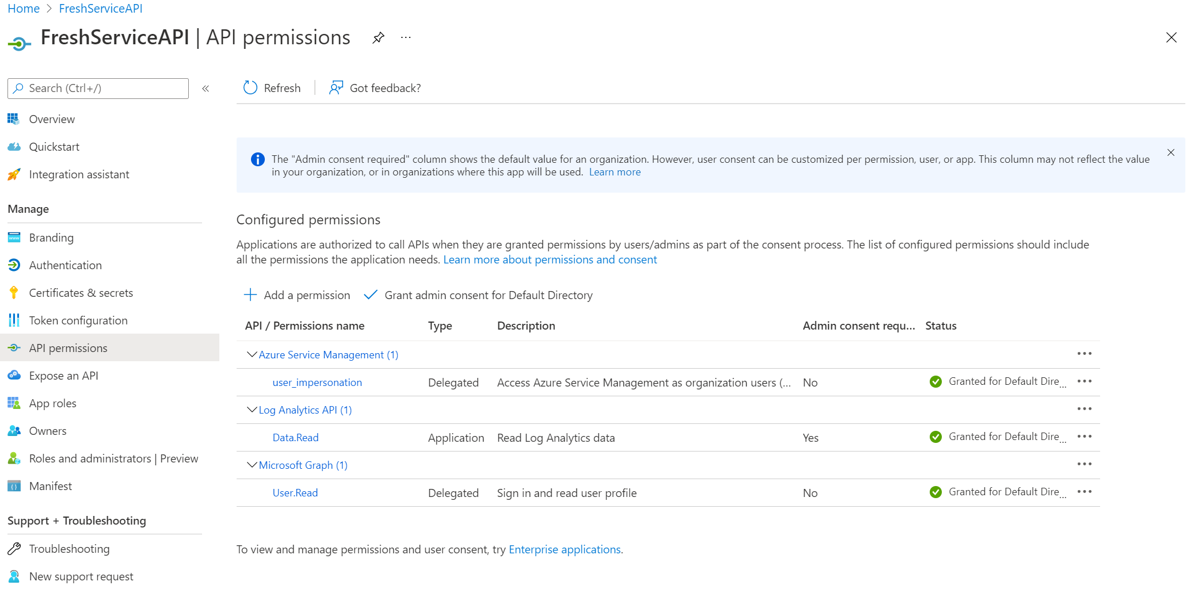Click the Owners sidebar icon
Screen dimensions: 1198x589
14,430
